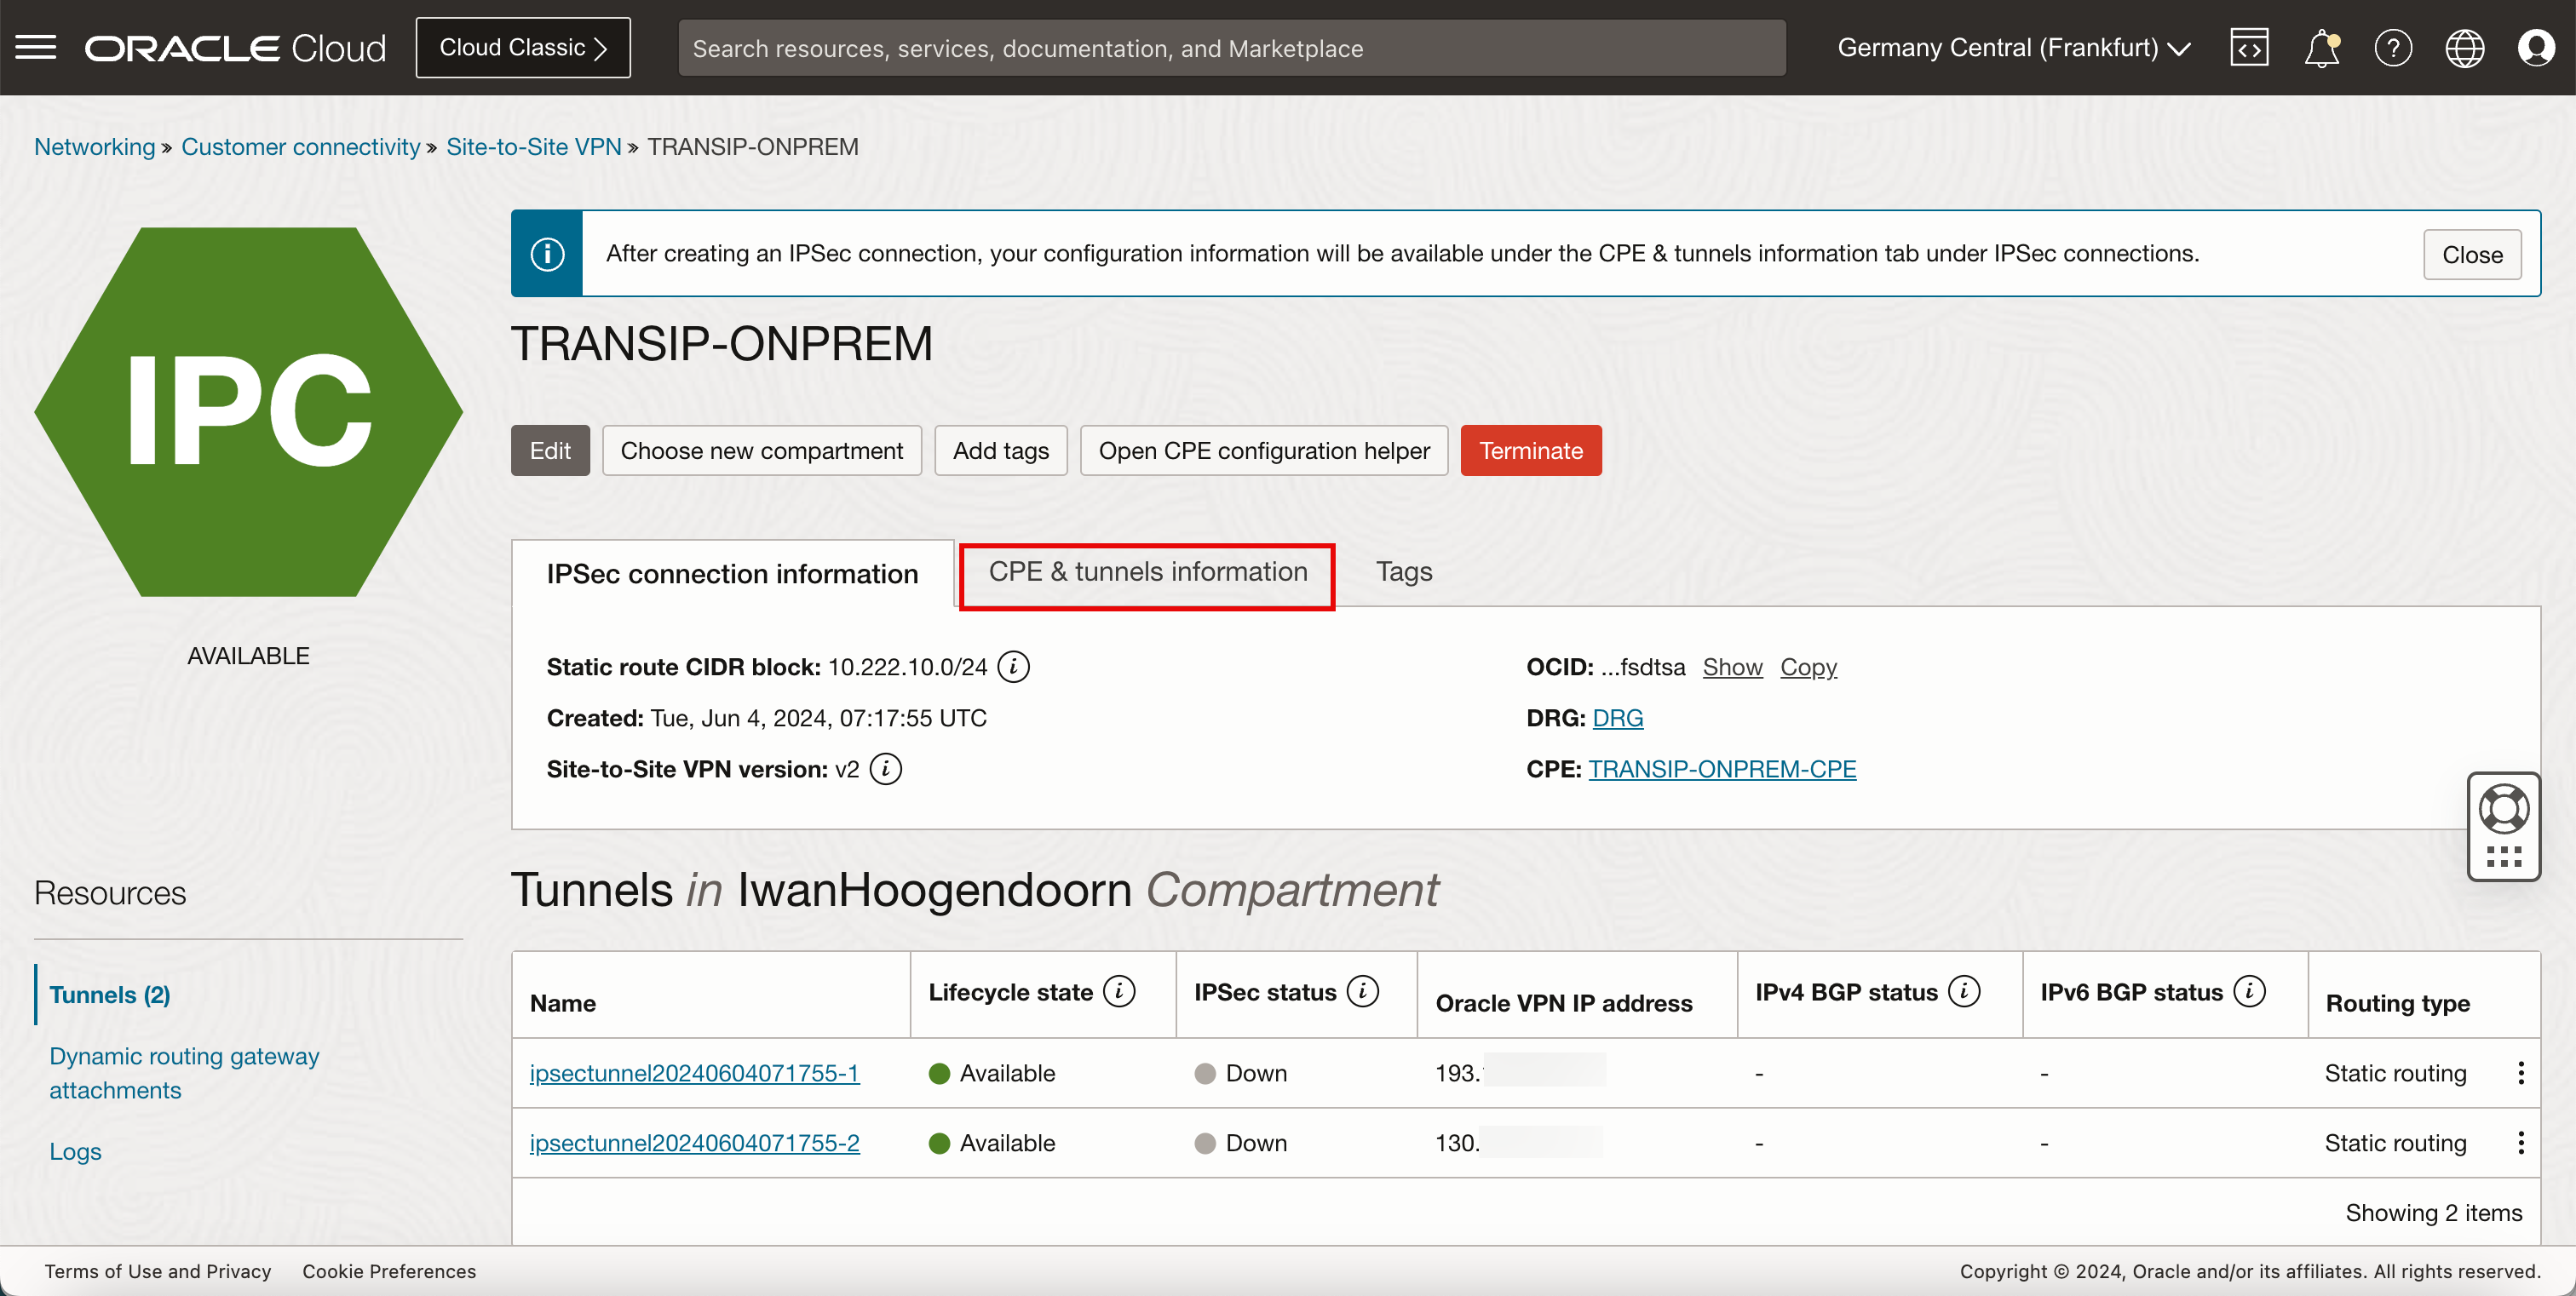Open actions menu for ipsectunnel20240604071755-2
This screenshot has height=1296, width=2576.
2520,1142
